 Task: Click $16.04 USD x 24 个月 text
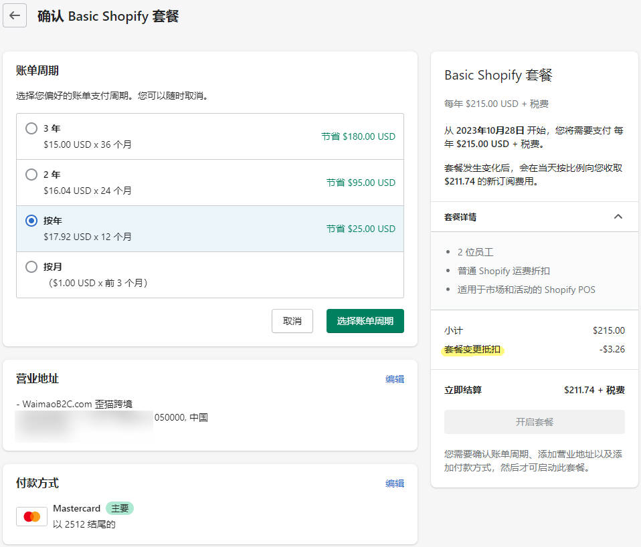88,191
